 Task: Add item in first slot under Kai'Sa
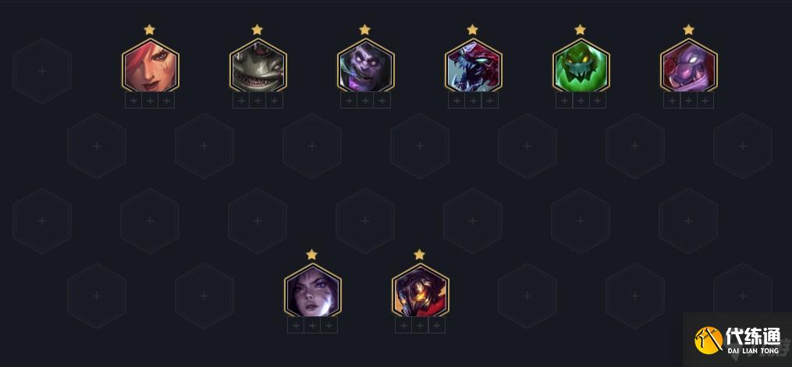296,325
